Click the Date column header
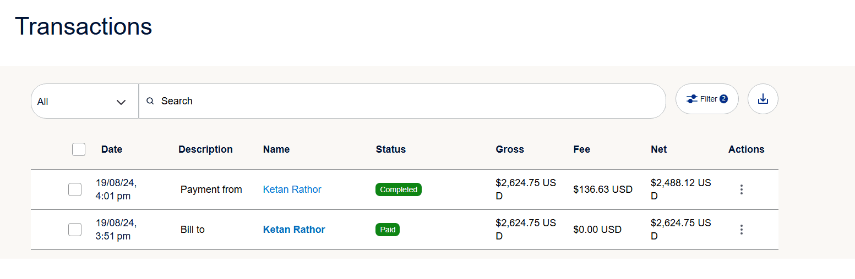 (x=112, y=149)
